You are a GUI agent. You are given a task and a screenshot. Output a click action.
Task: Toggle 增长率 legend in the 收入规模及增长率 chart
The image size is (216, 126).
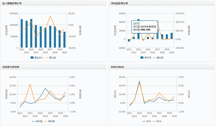(x=50, y=57)
